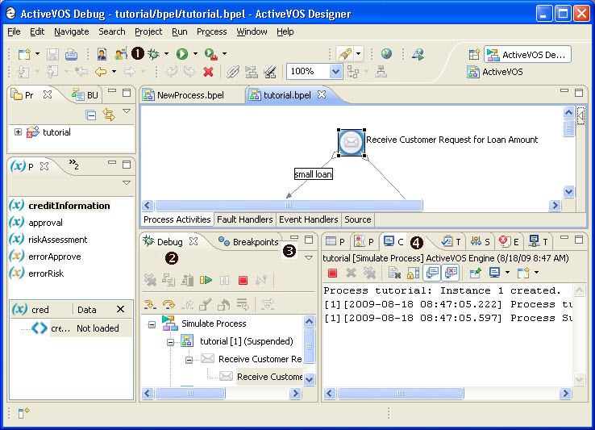The image size is (595, 430).
Task: Click the Project Explorer BU tab
Action: tap(85, 94)
